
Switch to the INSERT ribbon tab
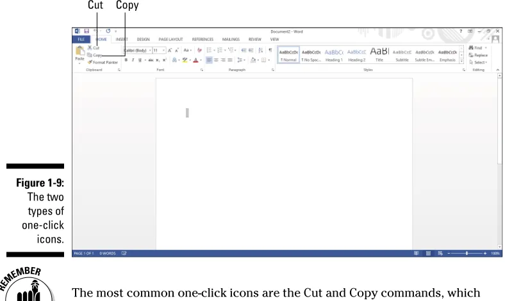[x=122, y=39]
